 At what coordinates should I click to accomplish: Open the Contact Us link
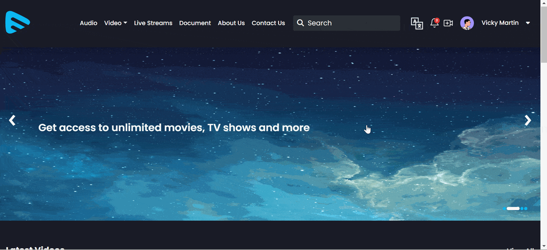point(268,23)
